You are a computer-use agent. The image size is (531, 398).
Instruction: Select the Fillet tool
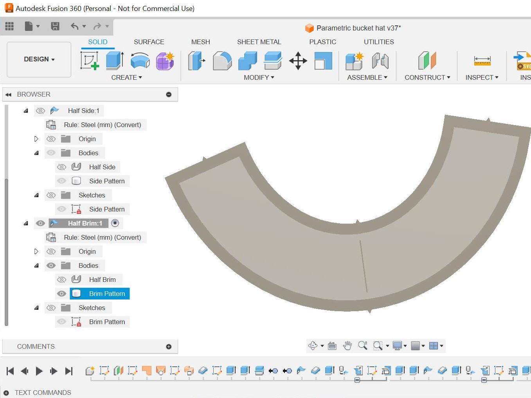pyautogui.click(x=222, y=61)
